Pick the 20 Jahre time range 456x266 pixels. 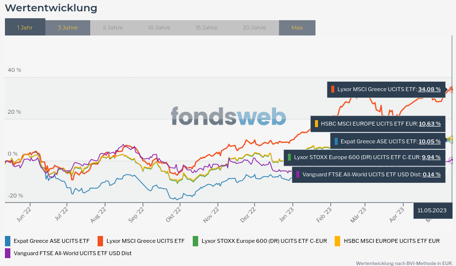click(254, 28)
